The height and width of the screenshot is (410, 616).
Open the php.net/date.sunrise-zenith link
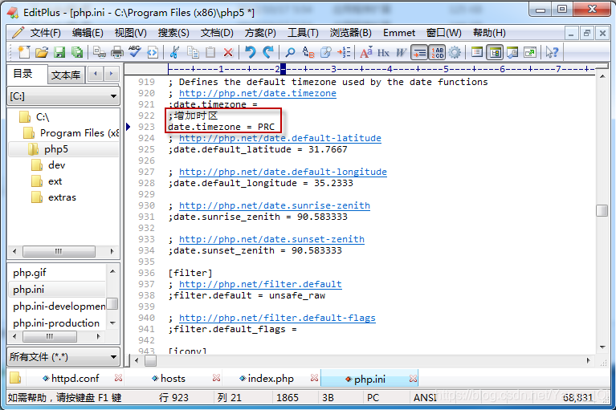point(275,205)
